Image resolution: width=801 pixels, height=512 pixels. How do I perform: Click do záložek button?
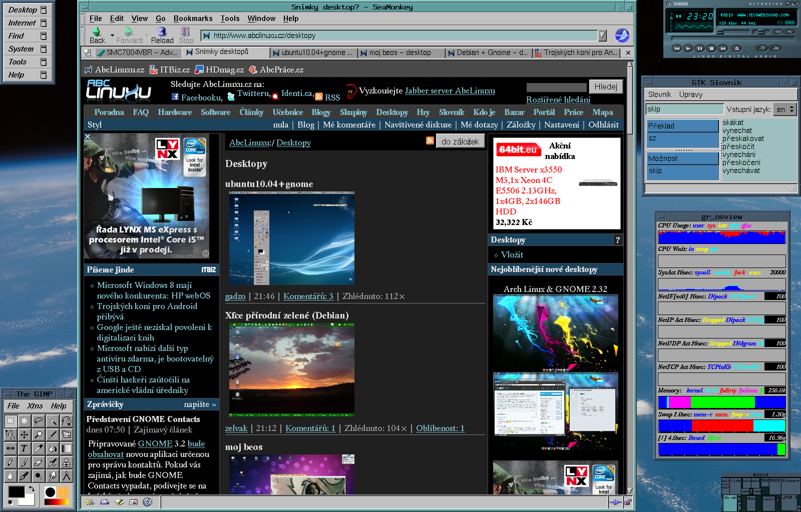(460, 141)
